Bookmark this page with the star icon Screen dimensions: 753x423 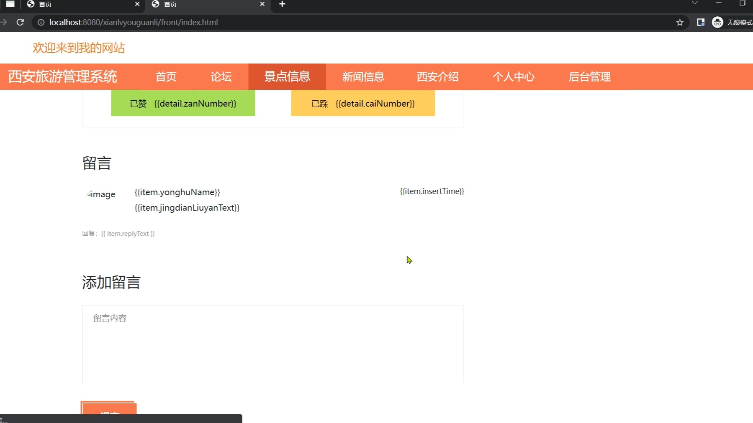click(680, 22)
